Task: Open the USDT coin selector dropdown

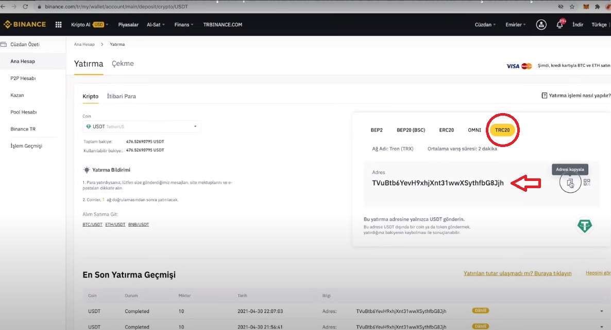Action: (x=142, y=127)
